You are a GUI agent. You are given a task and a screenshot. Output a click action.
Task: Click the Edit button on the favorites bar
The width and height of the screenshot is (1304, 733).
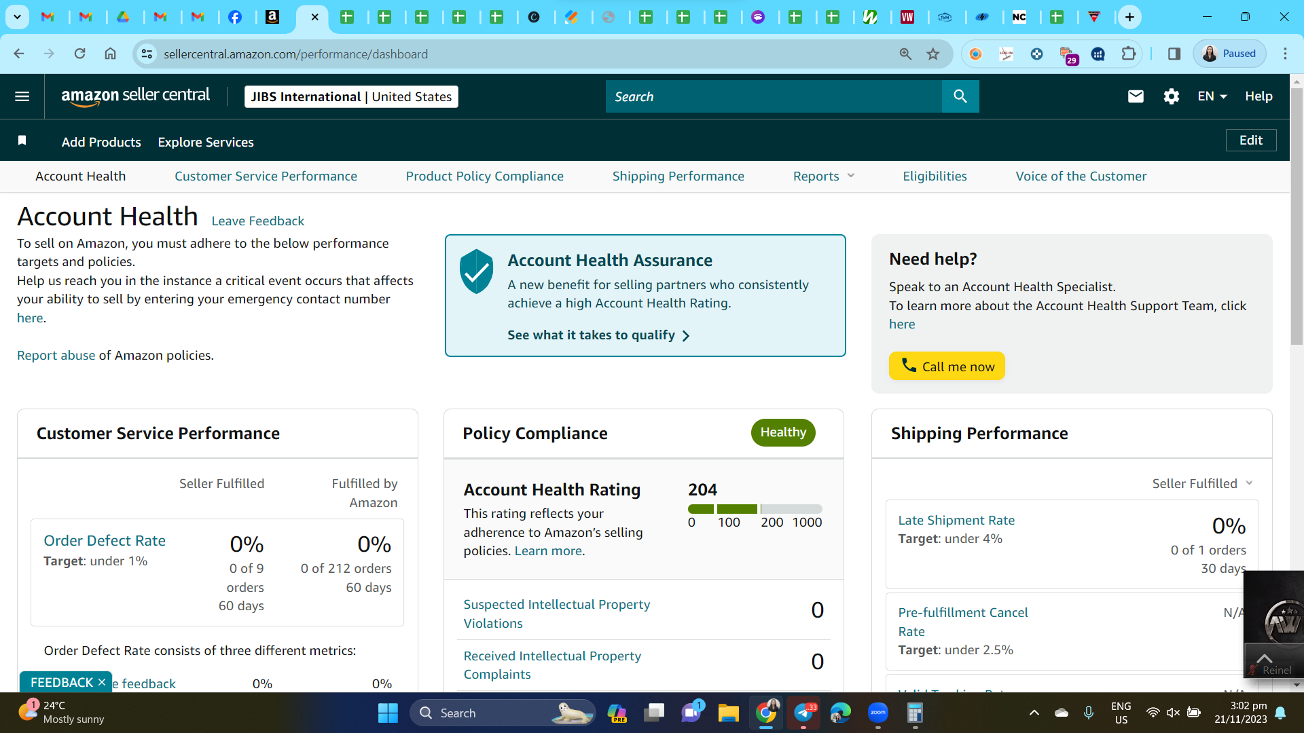pos(1251,140)
